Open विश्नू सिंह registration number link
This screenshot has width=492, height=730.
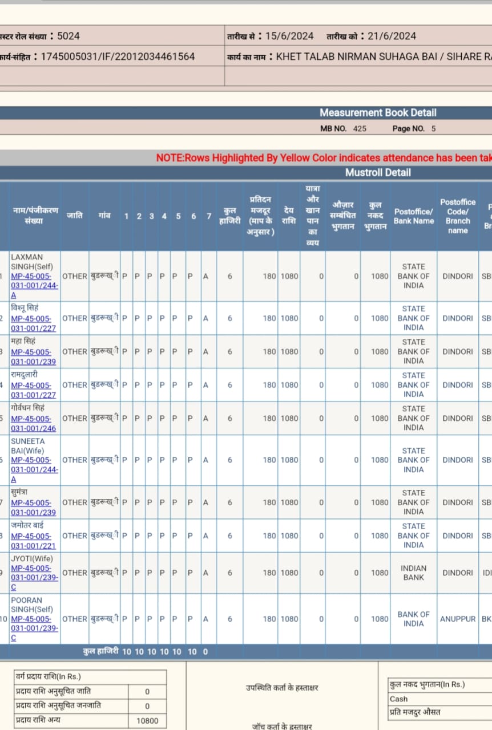point(34,323)
